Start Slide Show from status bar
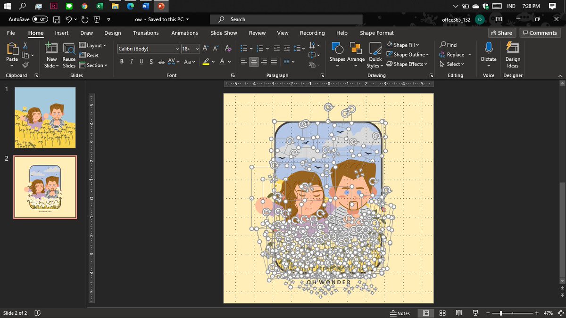The height and width of the screenshot is (318, 566). click(475, 313)
